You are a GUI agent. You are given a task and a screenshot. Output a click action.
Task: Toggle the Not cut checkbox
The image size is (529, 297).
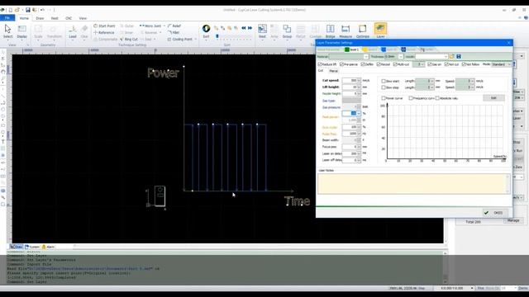[446, 64]
